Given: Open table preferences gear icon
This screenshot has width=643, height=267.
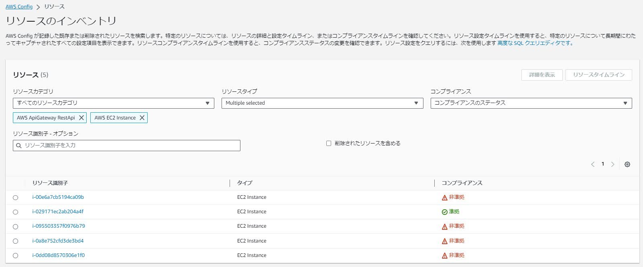Looking at the screenshot, I should click(x=627, y=164).
